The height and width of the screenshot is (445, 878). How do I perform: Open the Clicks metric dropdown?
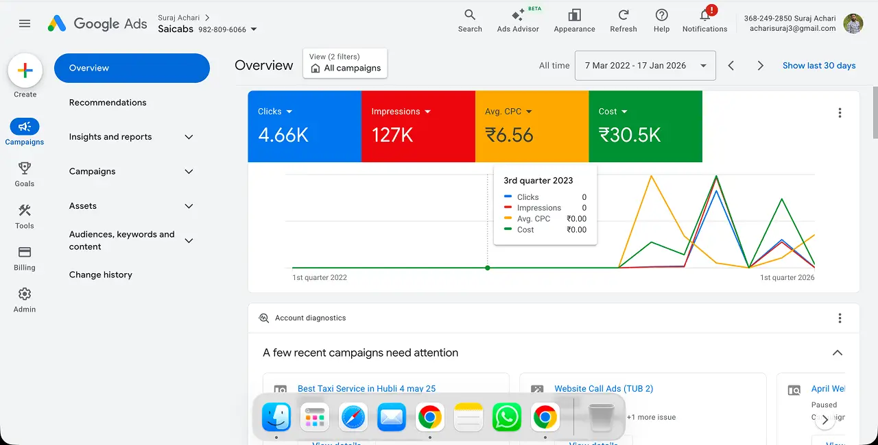coord(274,111)
